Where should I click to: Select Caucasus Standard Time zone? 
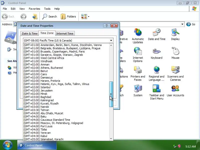pos(66,120)
